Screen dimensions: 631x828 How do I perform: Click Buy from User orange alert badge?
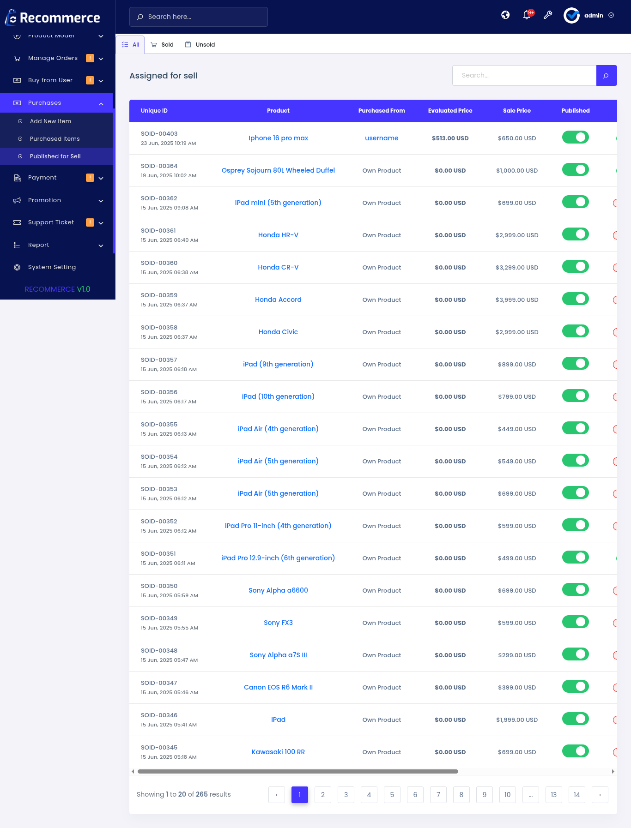pyautogui.click(x=90, y=80)
